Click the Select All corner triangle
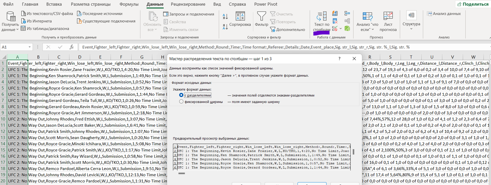The image size is (491, 185). [x=4, y=57]
